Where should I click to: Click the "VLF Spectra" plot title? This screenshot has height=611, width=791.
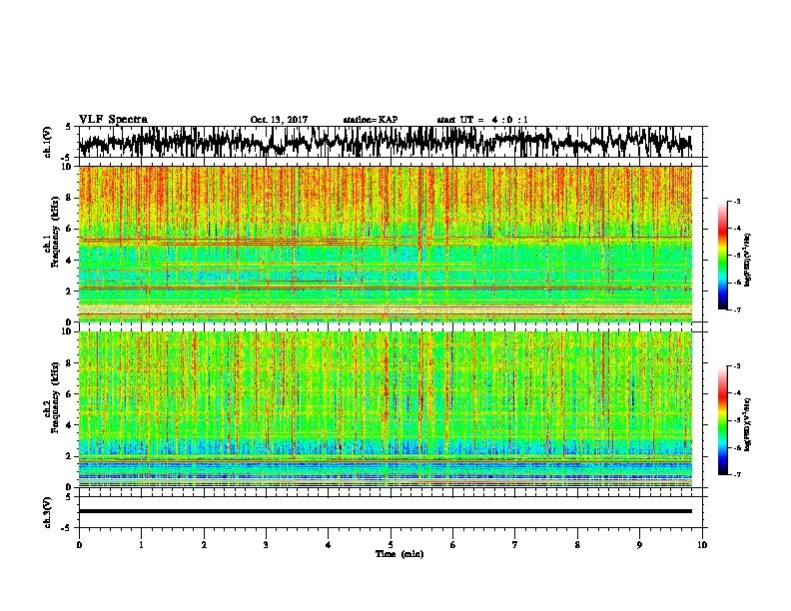tap(113, 120)
